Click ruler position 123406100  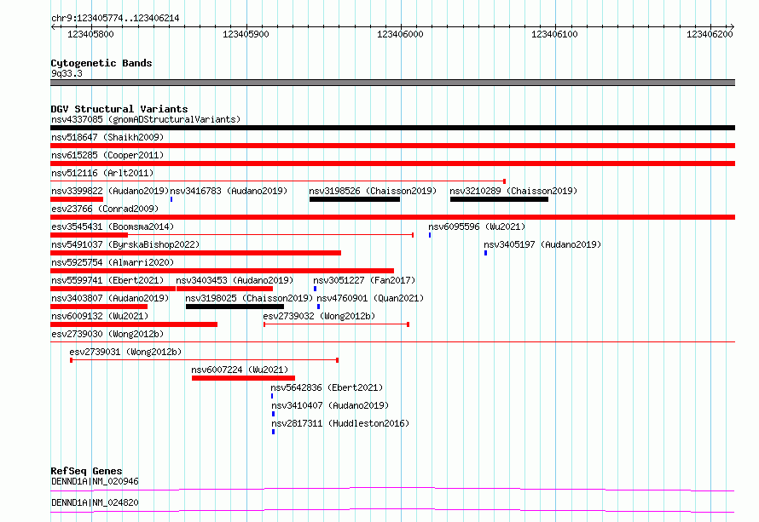click(x=554, y=34)
